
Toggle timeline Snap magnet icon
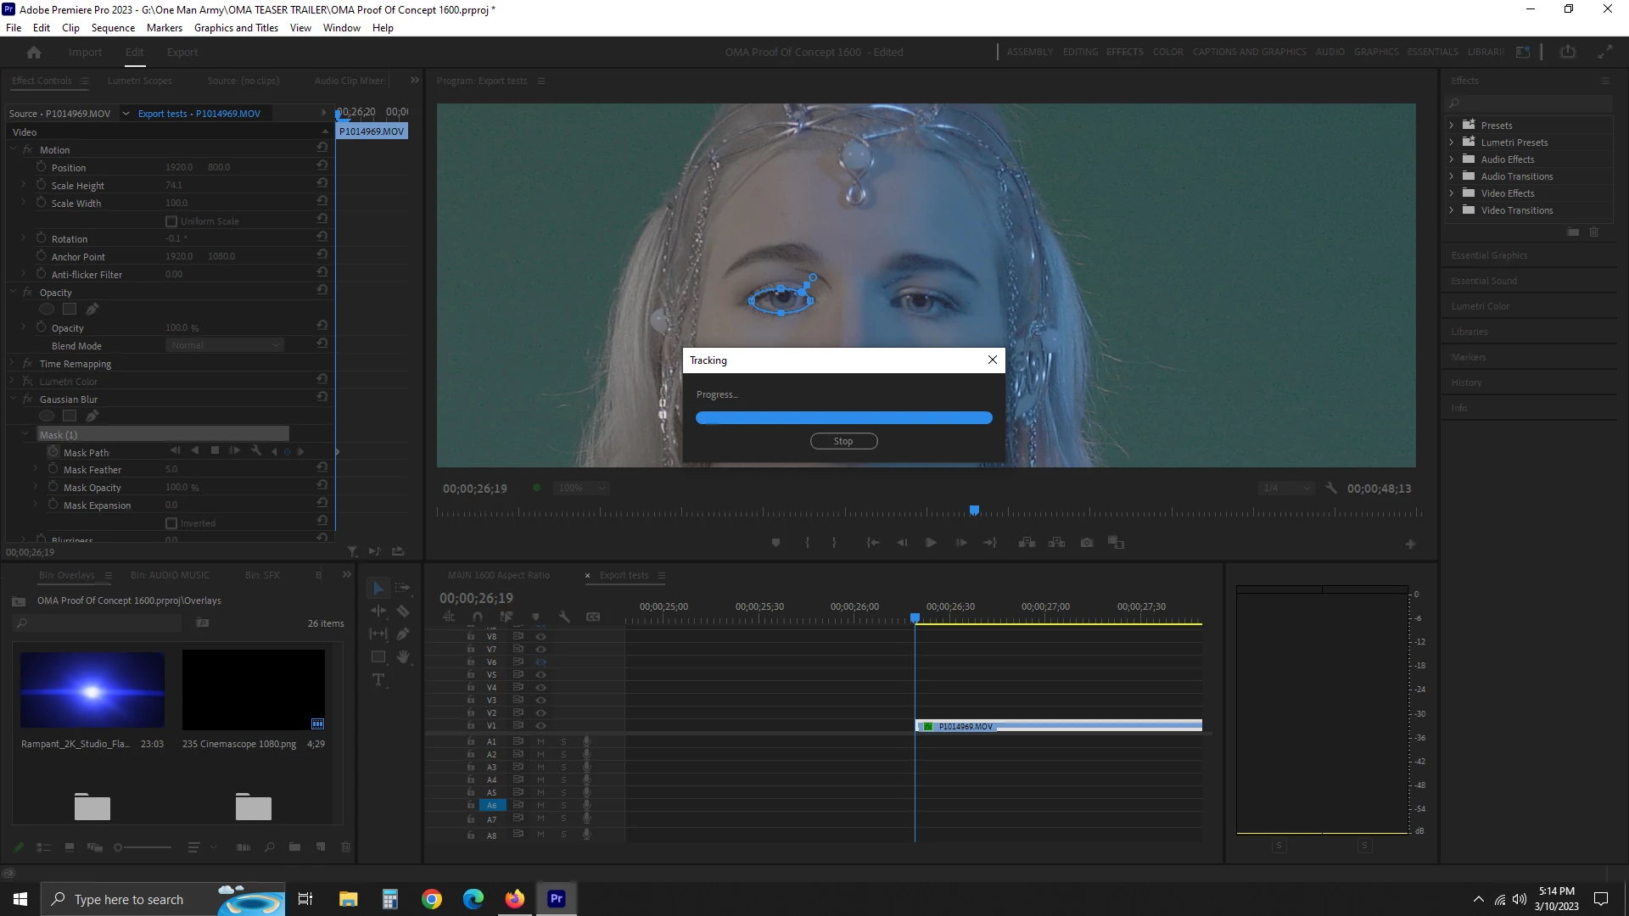click(478, 617)
